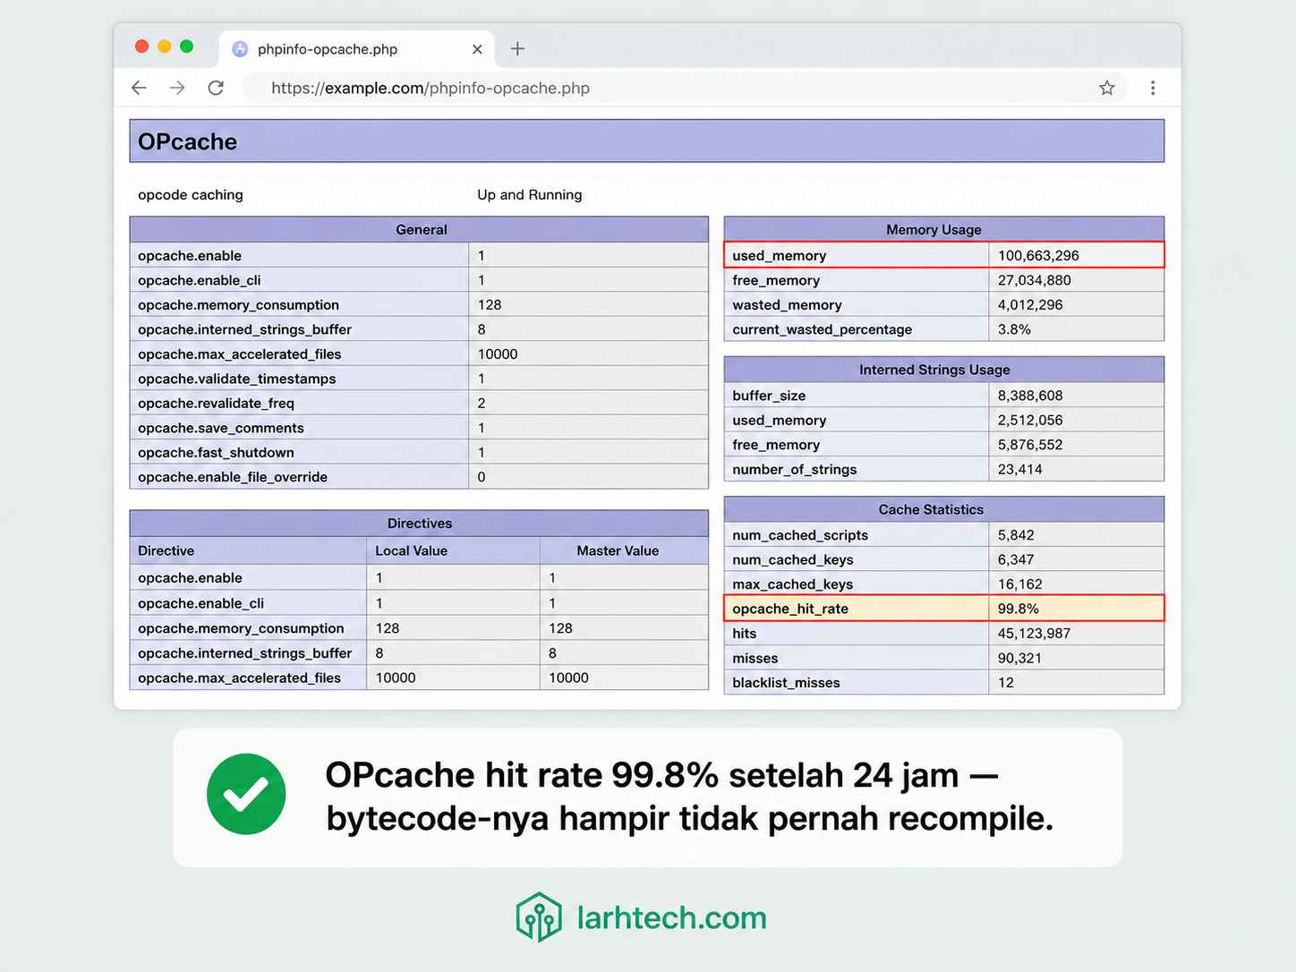Screen dimensions: 1296x972
Task: Click the yellow minimize window button
Action: coord(164,46)
